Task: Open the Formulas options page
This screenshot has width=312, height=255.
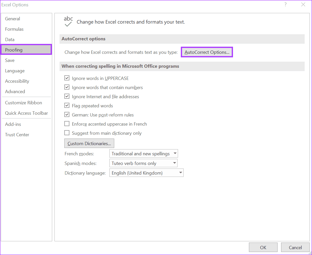Action: tap(26, 29)
